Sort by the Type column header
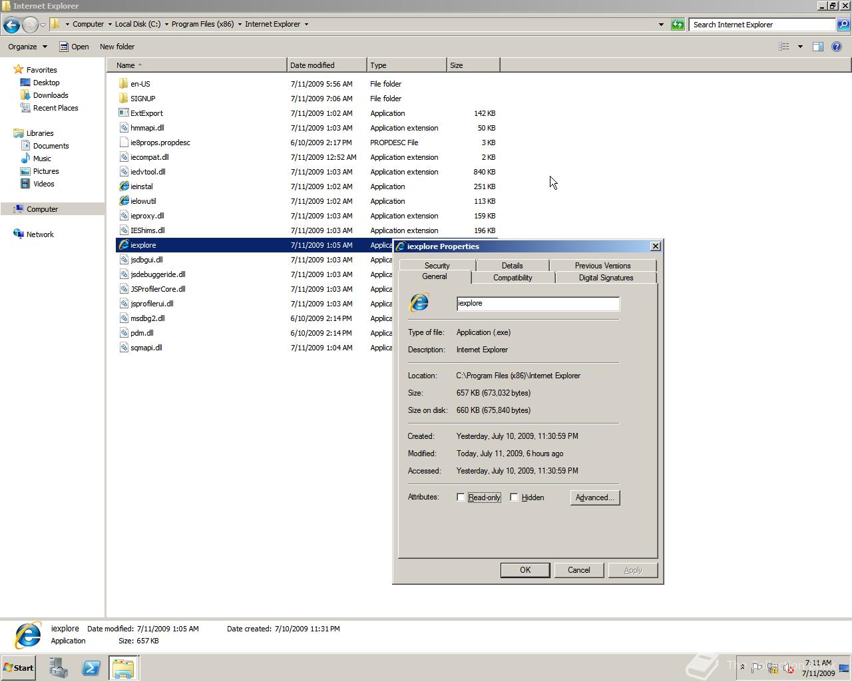852x682 pixels. (407, 65)
